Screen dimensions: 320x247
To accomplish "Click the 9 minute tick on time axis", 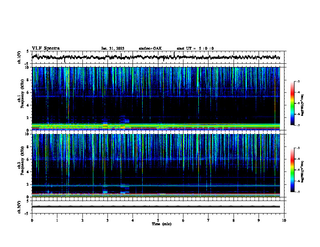I will [x=259, y=220].
